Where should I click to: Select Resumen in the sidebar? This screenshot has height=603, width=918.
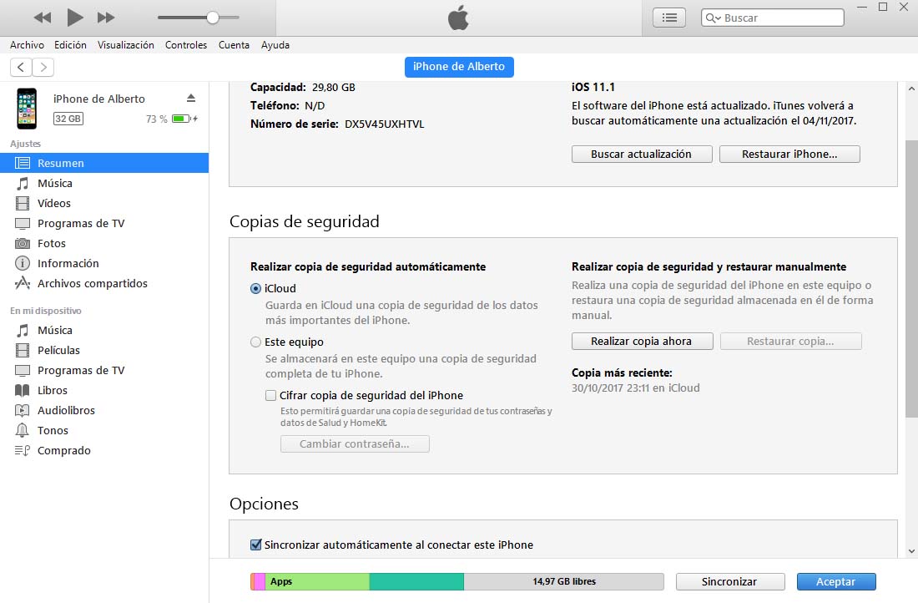(x=104, y=163)
